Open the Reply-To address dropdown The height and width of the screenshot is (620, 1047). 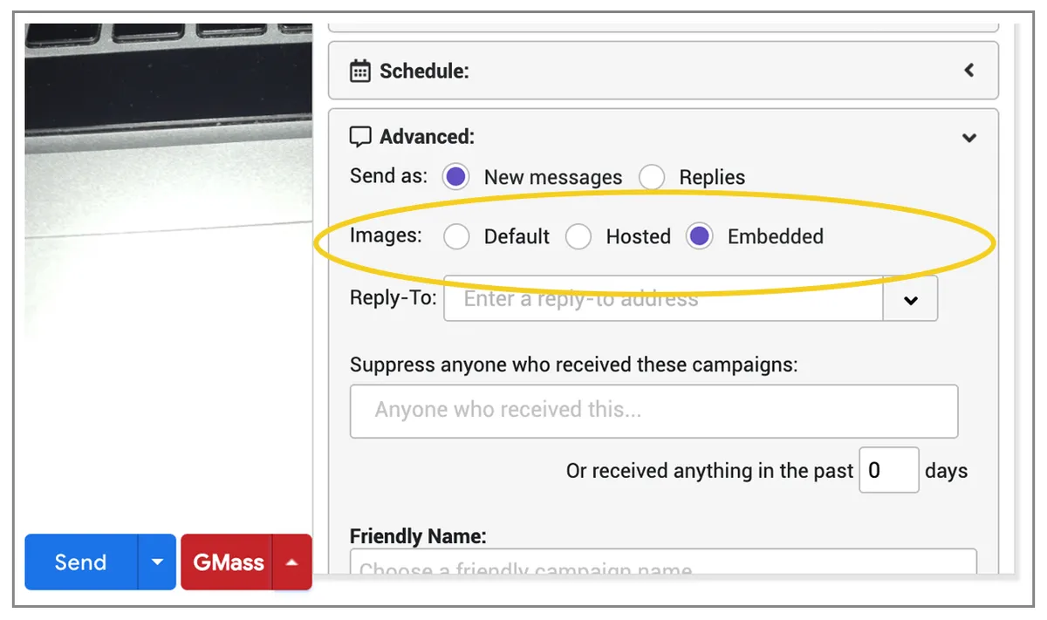pos(910,299)
